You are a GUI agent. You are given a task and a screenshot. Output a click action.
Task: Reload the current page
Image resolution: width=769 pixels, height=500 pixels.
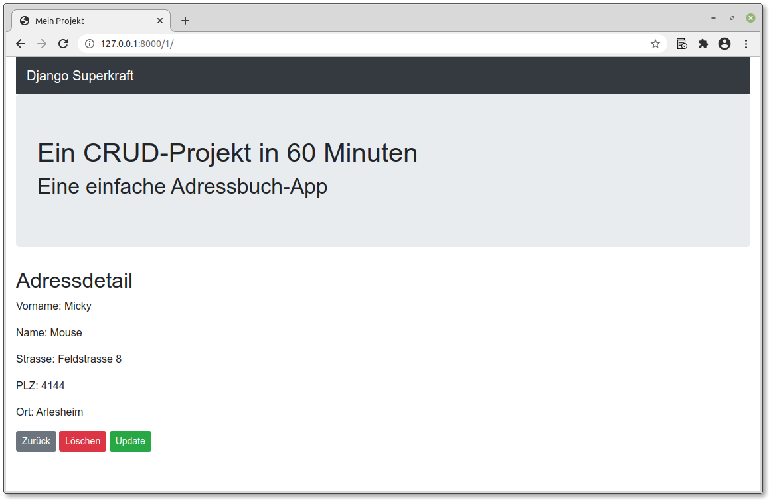point(63,44)
